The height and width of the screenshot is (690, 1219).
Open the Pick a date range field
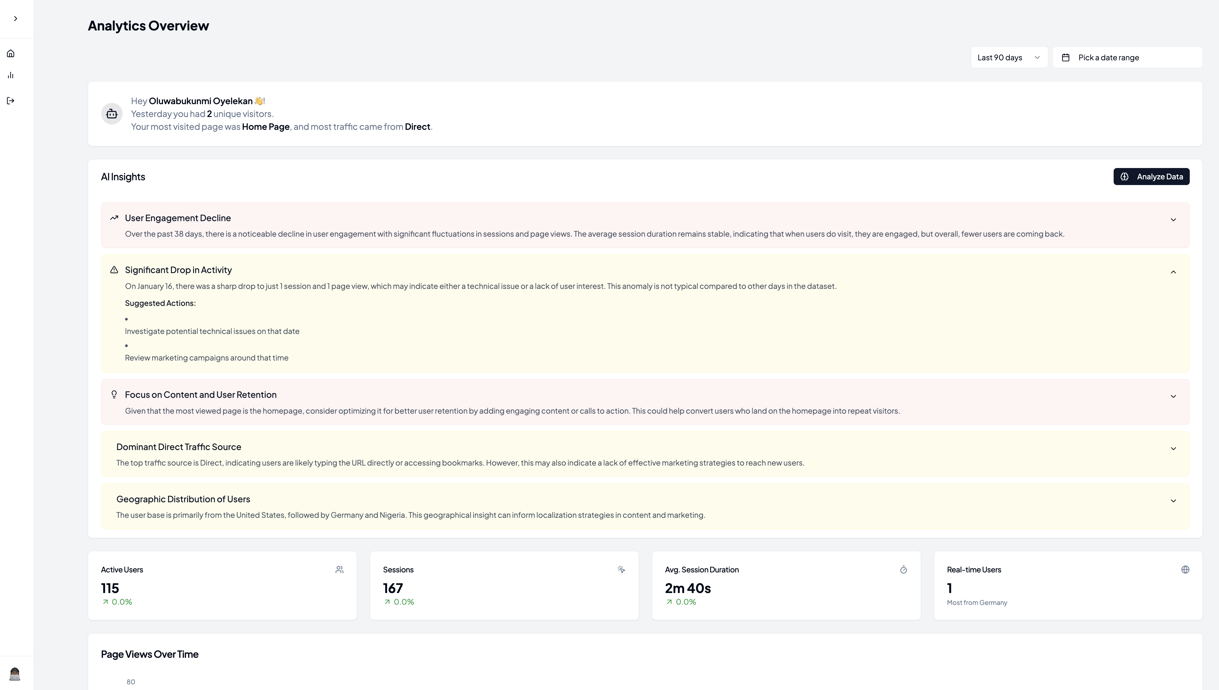point(1127,57)
